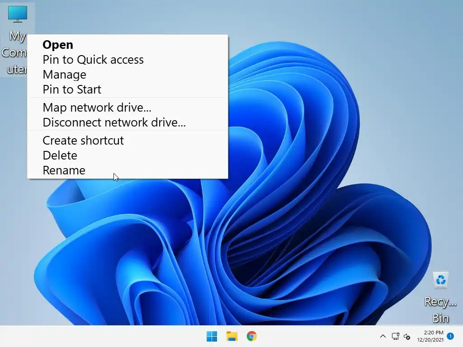Open the clock showing 2:20 PM
The width and height of the screenshot is (463, 347).
point(430,336)
